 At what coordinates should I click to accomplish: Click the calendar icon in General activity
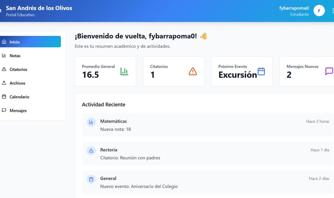point(91,179)
